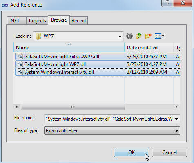This screenshot has width=194, height=163.
Task: Click the horizontal scrollbar thumb
Action: tap(73, 107)
